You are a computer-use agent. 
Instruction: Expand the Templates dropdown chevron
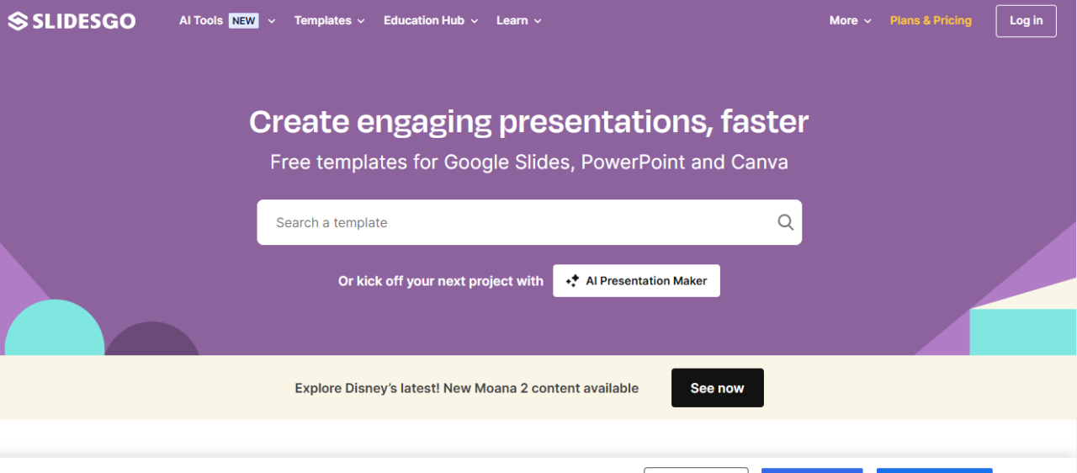(361, 21)
